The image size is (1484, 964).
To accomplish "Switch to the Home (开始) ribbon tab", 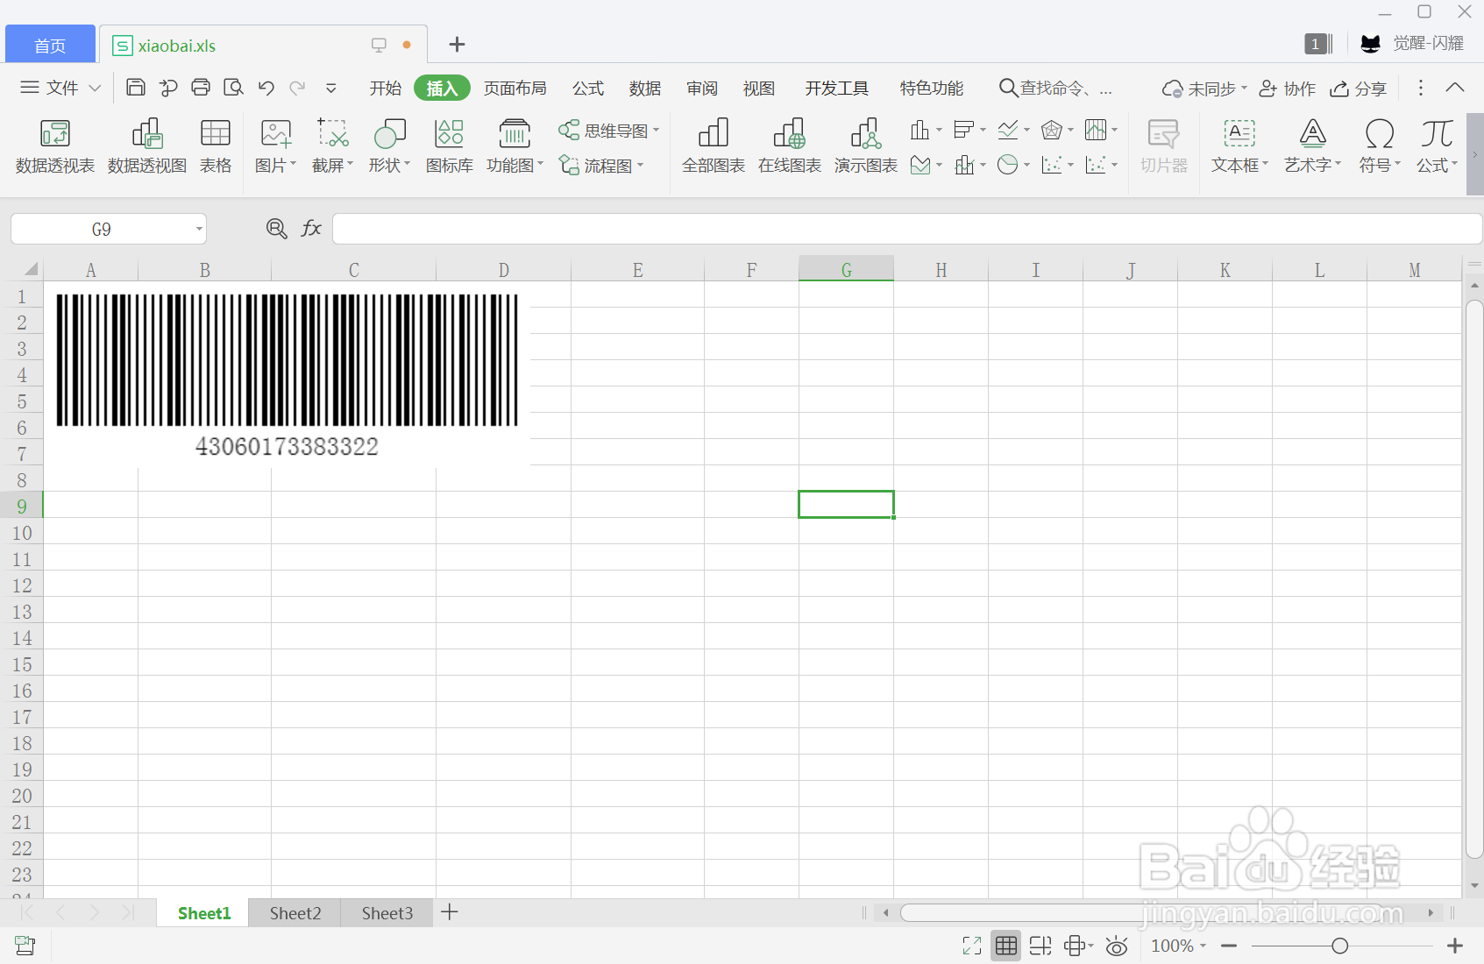I will click(386, 88).
